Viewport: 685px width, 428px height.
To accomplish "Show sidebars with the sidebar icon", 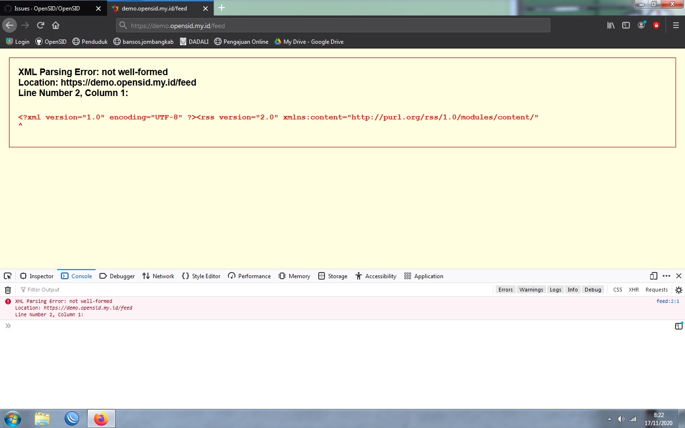I will point(626,25).
